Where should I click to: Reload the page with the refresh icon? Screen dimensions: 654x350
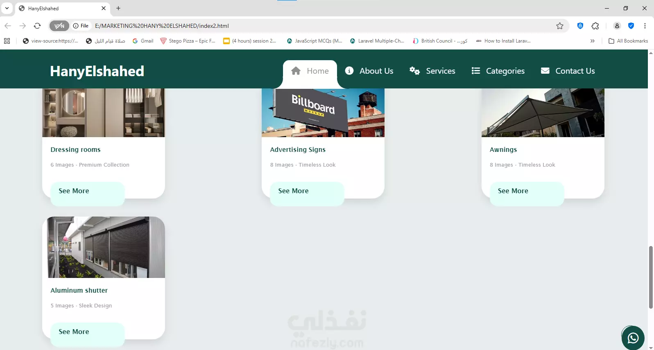(37, 26)
